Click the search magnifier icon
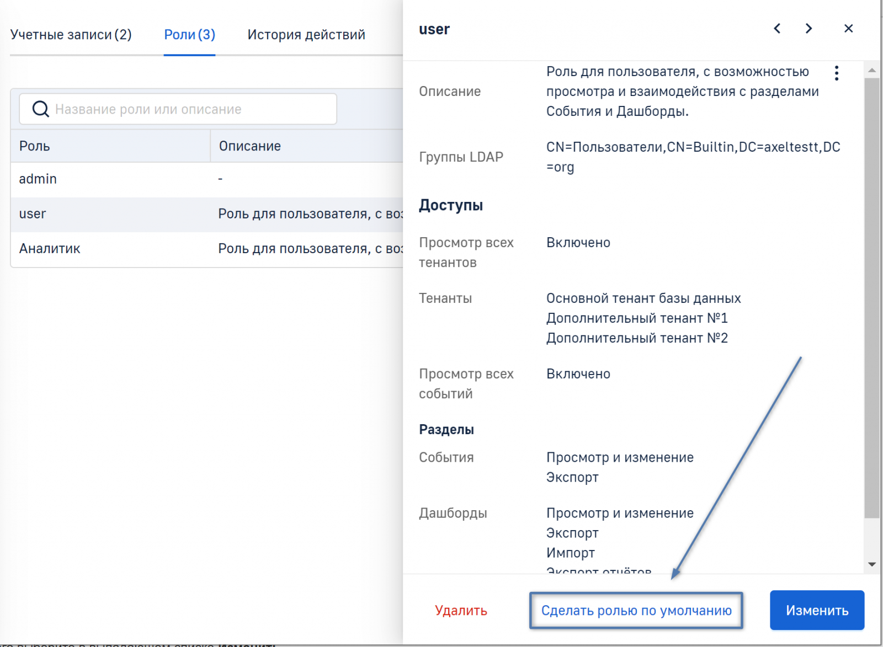This screenshot has width=883, height=647. (40, 109)
